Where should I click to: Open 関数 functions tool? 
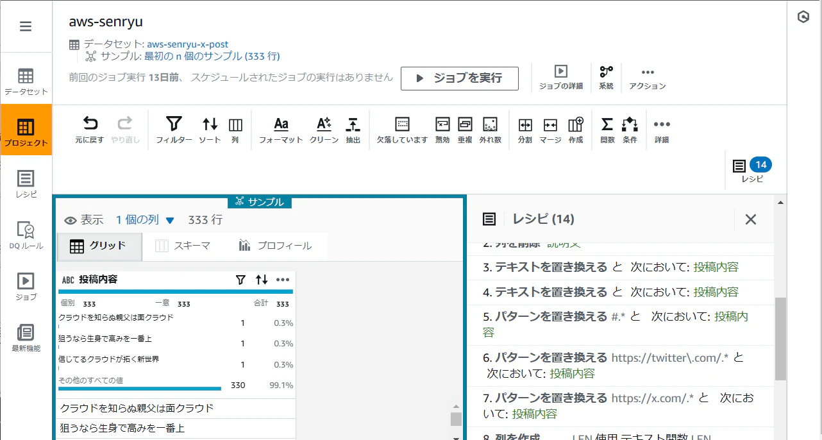(607, 130)
